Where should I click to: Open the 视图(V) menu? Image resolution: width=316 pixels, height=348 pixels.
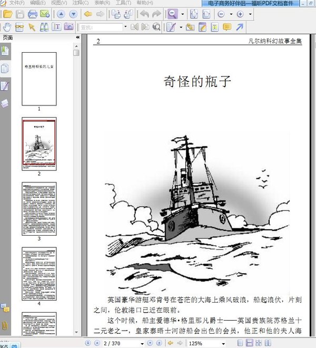[x=59, y=3]
